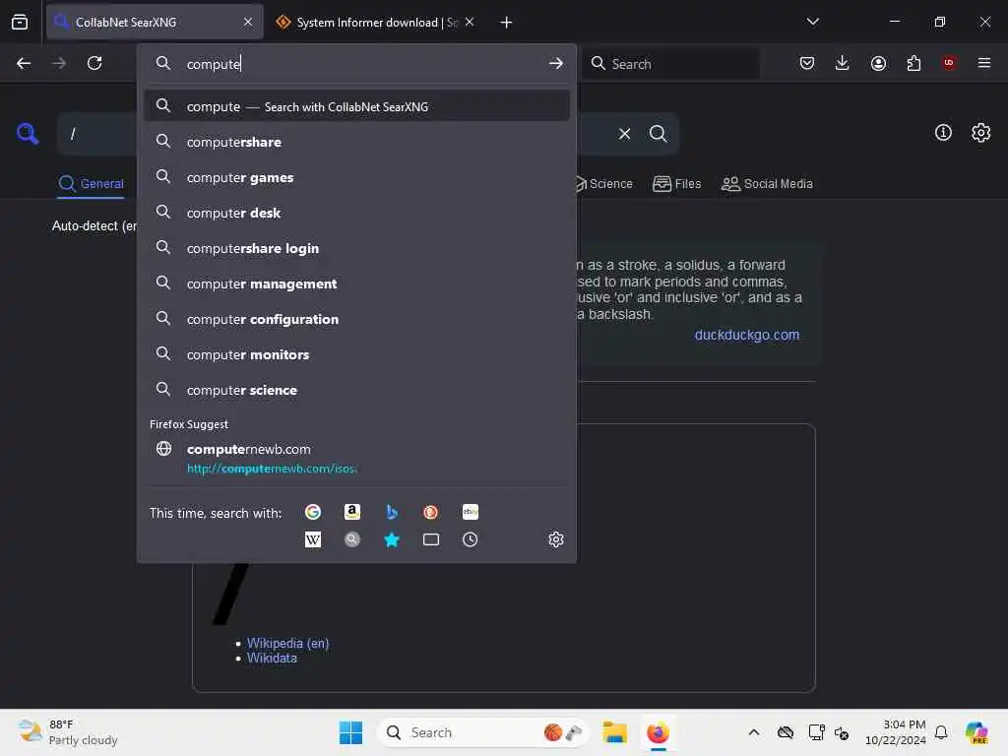Search this time with the gray magnifier engine

[x=351, y=539]
